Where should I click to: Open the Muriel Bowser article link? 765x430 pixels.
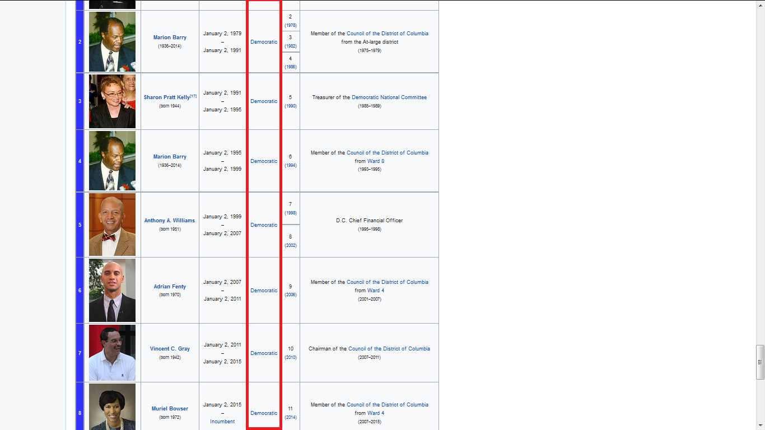(170, 409)
